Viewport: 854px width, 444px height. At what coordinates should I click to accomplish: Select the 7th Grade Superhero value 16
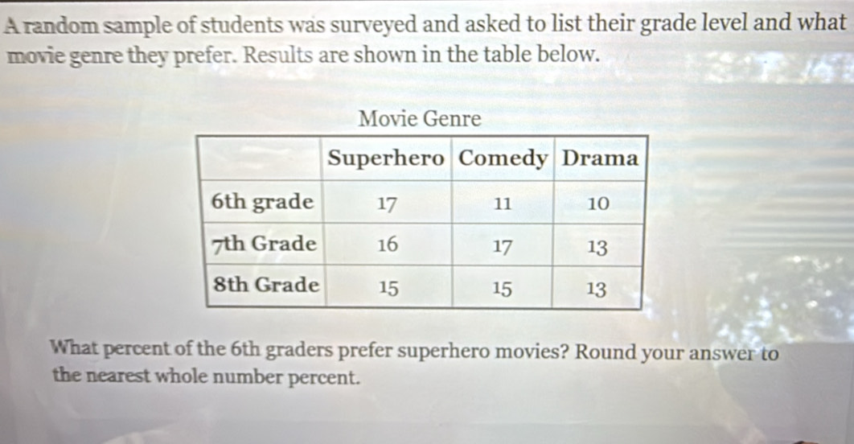tap(388, 245)
